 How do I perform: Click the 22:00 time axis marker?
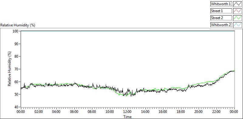(217, 111)
